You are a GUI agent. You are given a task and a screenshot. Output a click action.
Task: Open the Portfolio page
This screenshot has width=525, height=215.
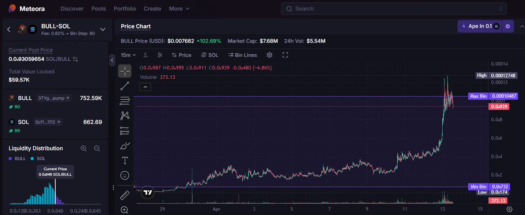coord(125,9)
